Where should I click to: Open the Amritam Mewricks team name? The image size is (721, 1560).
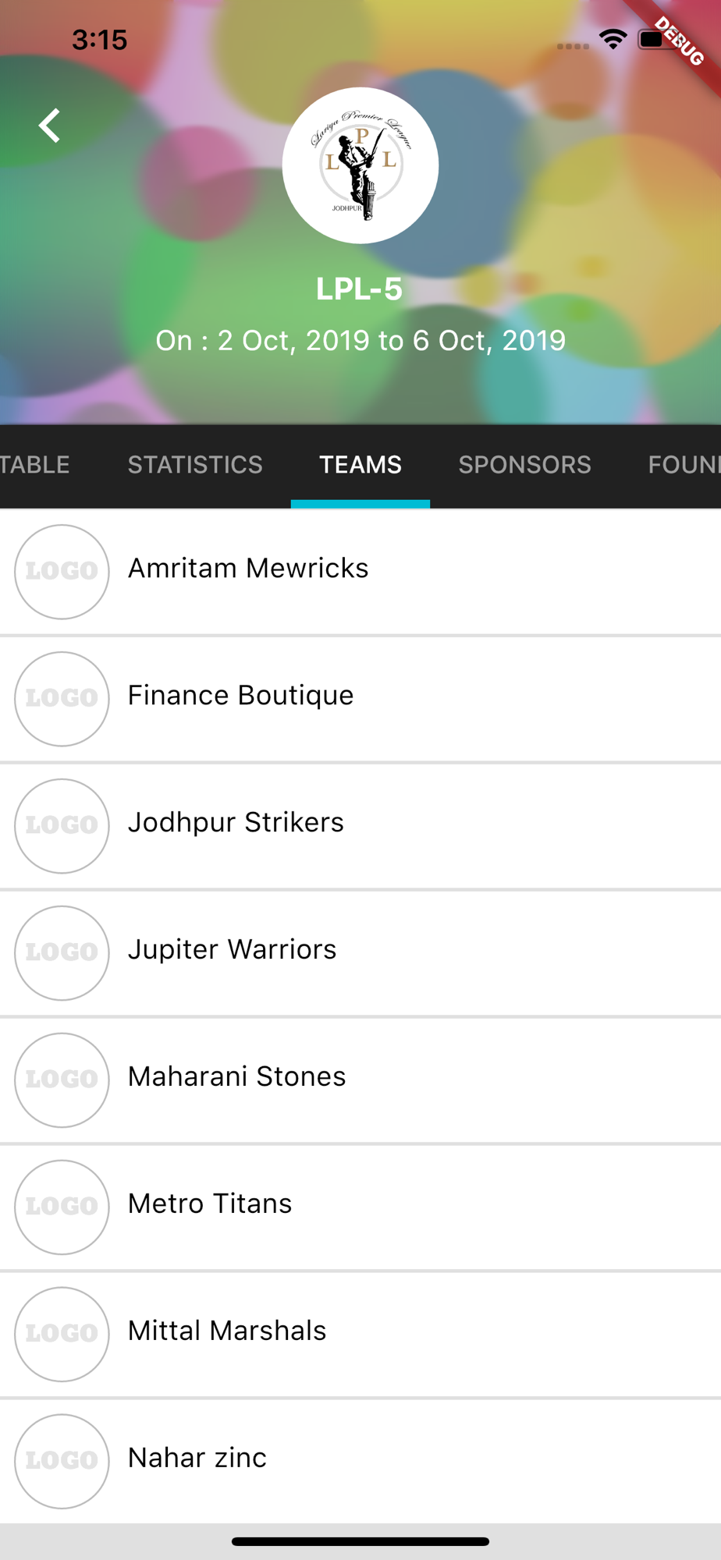click(248, 569)
